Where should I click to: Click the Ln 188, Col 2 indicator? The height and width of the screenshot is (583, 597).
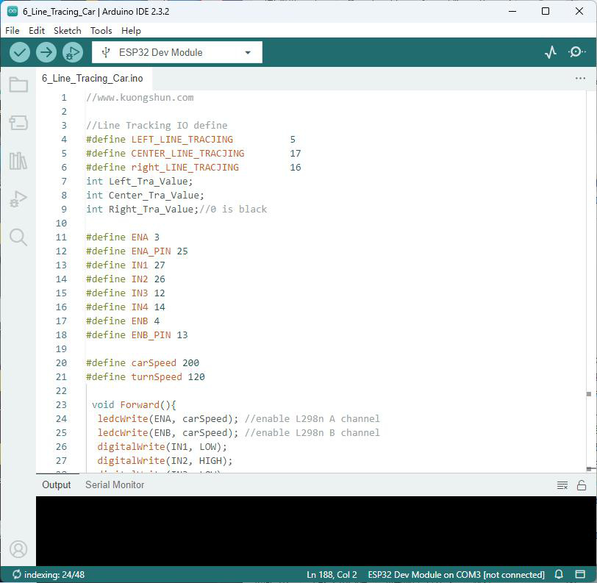[332, 575]
